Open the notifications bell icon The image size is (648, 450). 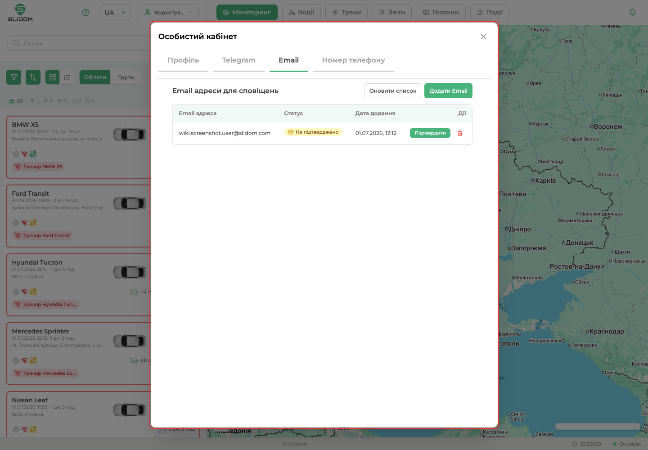pos(632,13)
